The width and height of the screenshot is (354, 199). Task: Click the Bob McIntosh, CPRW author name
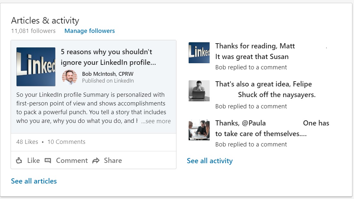click(108, 74)
